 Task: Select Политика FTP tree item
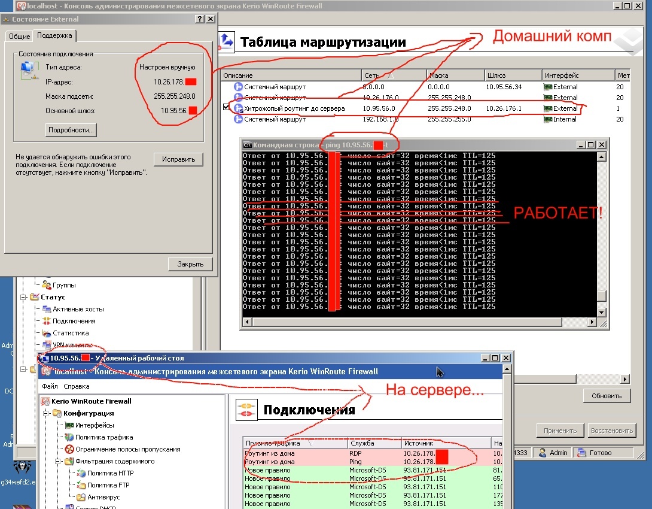(x=108, y=485)
